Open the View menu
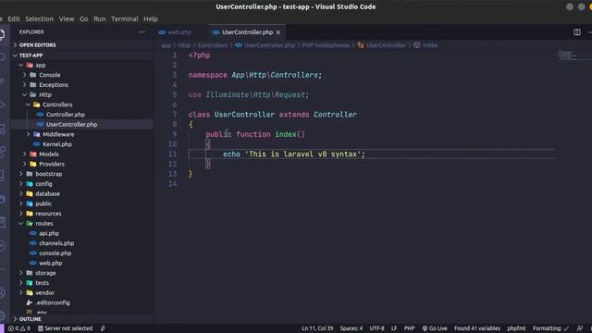 [67, 18]
